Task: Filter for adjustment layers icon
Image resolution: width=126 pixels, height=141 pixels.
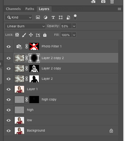Action: pyautogui.click(x=45, y=17)
